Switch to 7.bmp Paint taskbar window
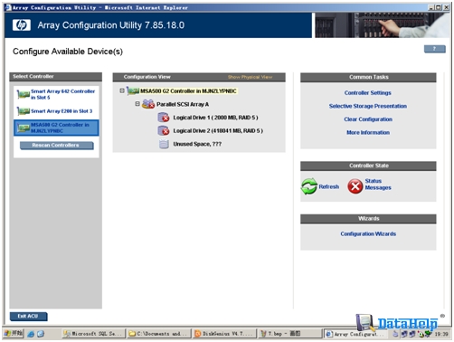454x342 pixels. point(289,334)
